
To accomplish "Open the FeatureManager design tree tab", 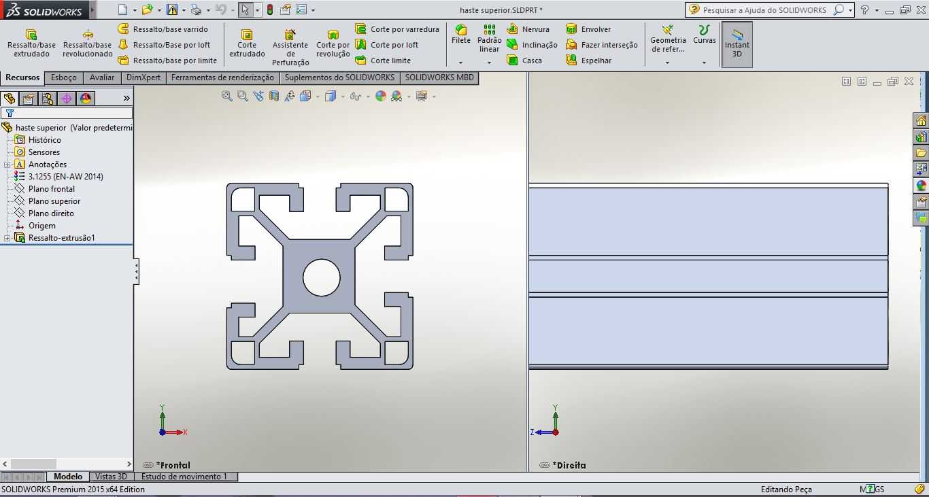I will coord(10,99).
